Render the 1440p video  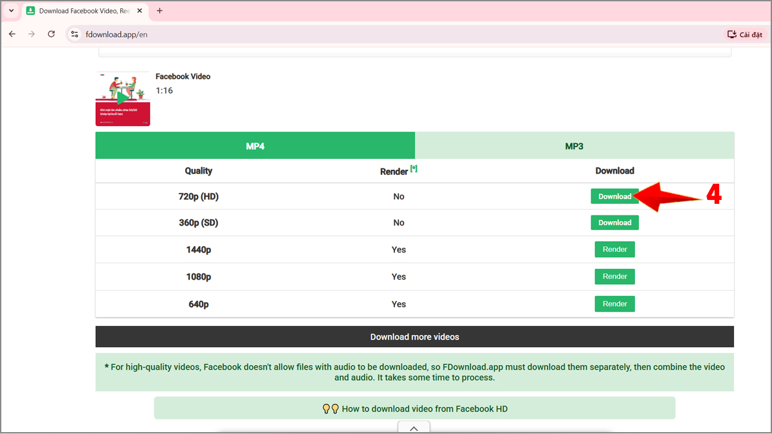[615, 249]
